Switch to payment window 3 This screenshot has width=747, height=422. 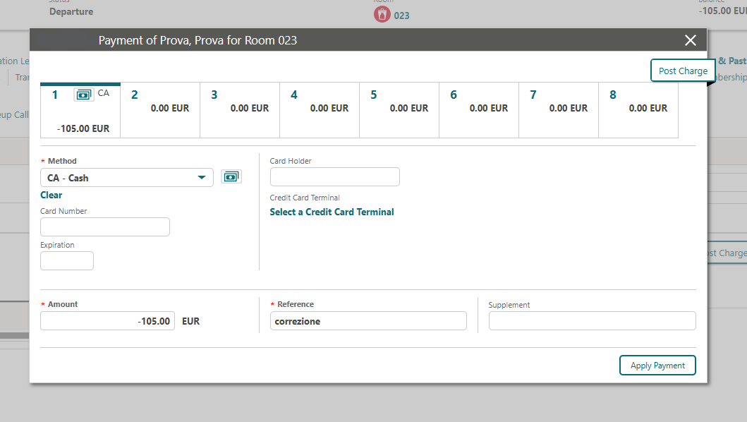coord(240,109)
